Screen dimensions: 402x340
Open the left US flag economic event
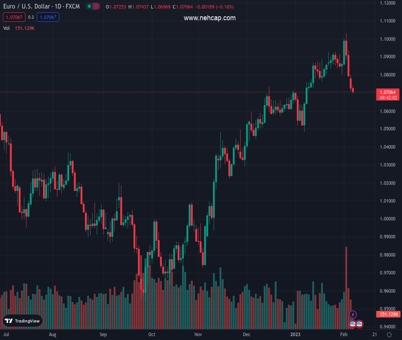pyautogui.click(x=352, y=324)
